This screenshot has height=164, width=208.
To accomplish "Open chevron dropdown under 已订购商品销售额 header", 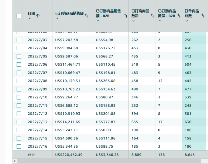I will [x=57, y=18].
